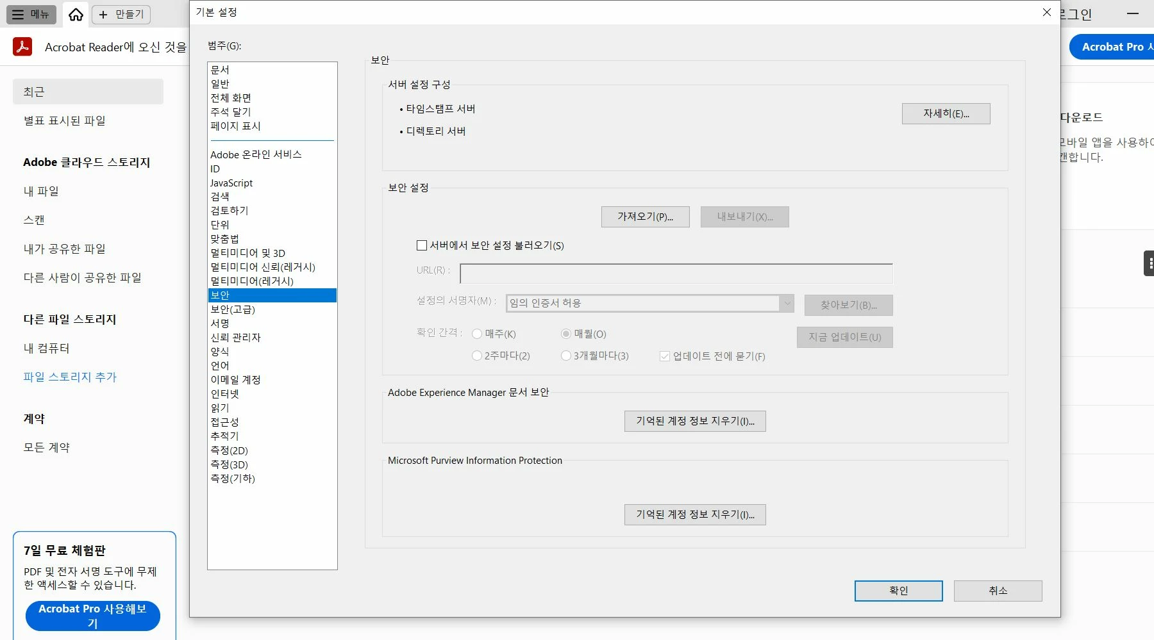Select 멀티미디어 및 3D category
The image size is (1154, 640).
[272, 253]
